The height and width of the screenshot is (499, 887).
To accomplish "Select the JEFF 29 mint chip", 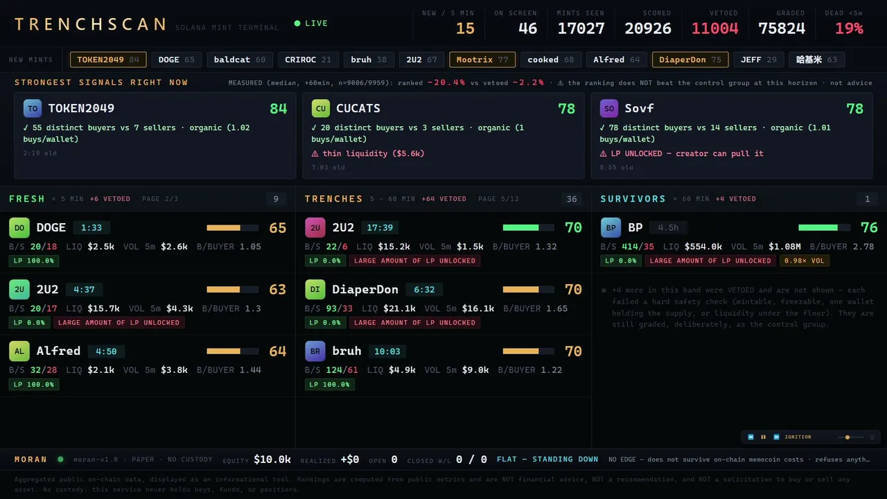I will [759, 60].
